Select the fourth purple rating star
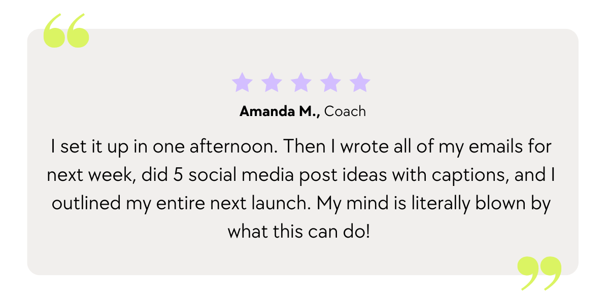This screenshot has width=609, height=304. coord(330,82)
